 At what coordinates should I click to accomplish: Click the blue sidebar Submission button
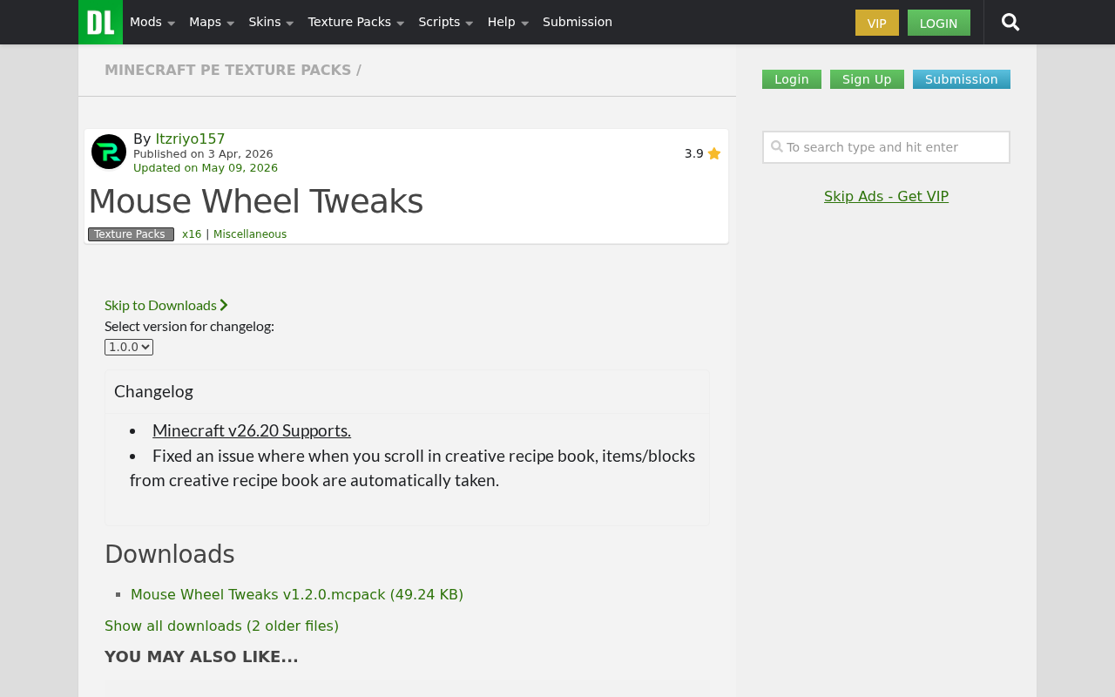click(962, 79)
